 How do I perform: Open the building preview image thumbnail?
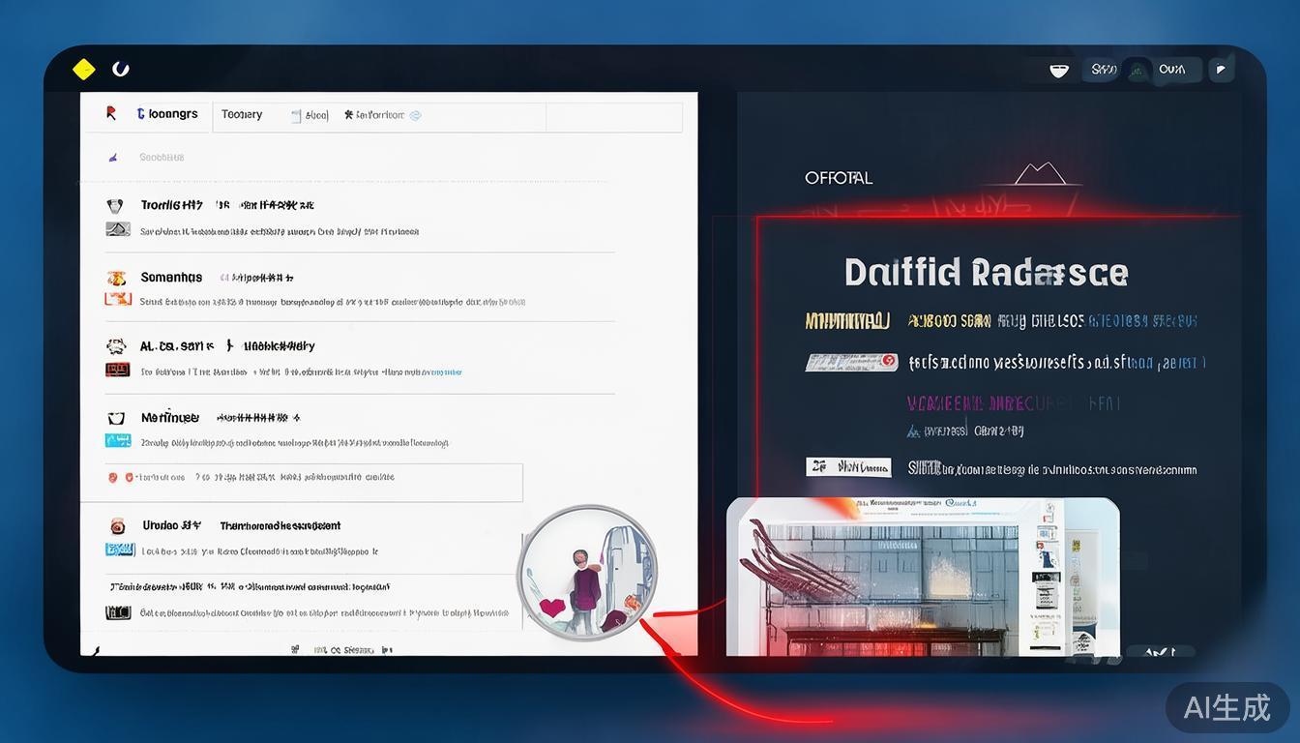click(x=922, y=577)
